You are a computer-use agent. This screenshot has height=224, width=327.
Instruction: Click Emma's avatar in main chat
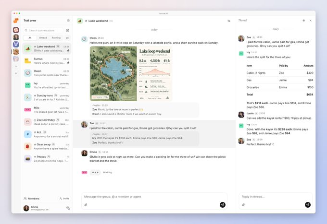point(84,153)
